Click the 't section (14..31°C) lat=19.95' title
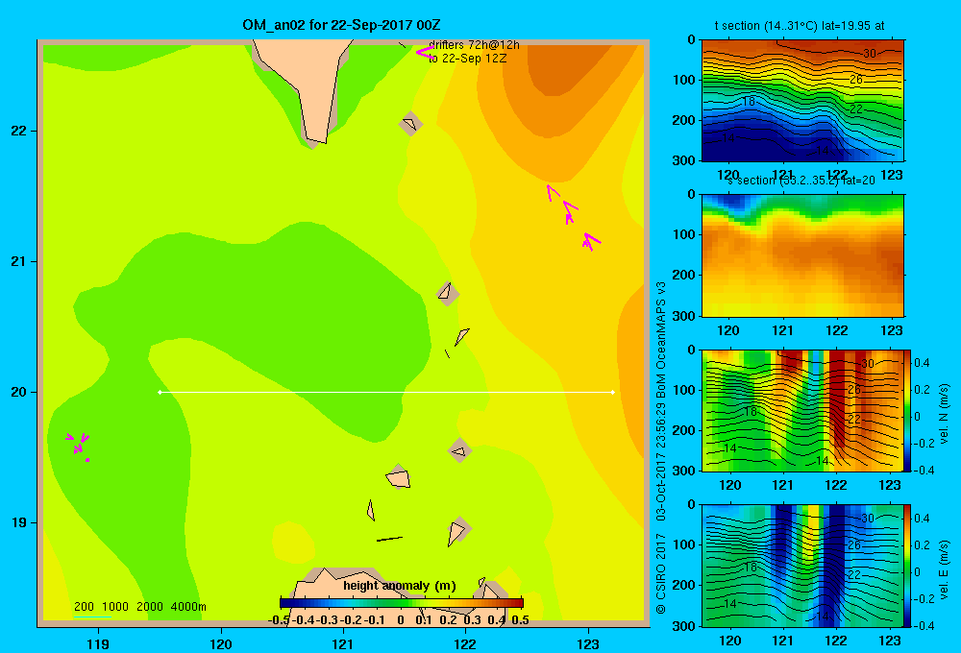The image size is (961, 653). [x=800, y=26]
